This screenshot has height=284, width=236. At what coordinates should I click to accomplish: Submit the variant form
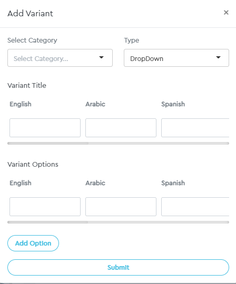[119, 268]
